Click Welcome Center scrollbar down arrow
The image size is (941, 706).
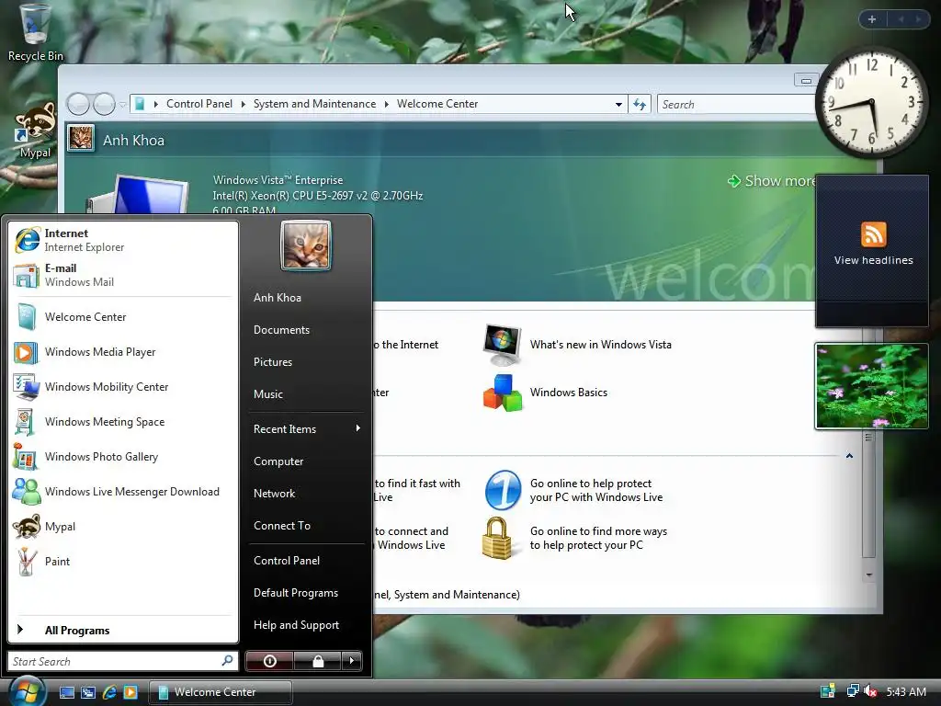tap(868, 575)
